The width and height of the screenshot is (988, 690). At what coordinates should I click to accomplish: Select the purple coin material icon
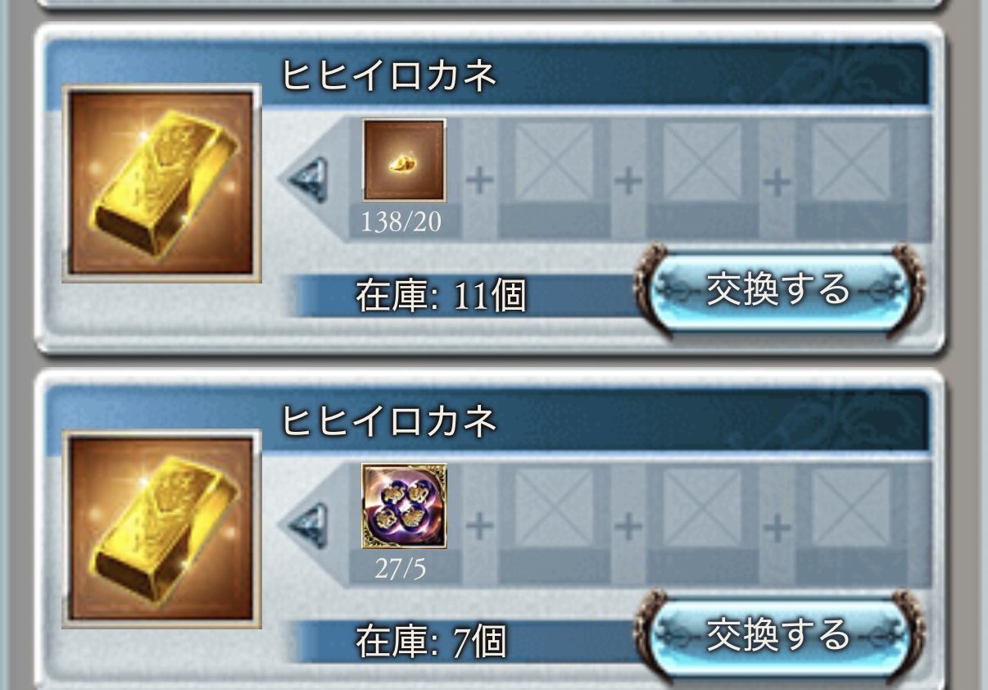point(405,506)
